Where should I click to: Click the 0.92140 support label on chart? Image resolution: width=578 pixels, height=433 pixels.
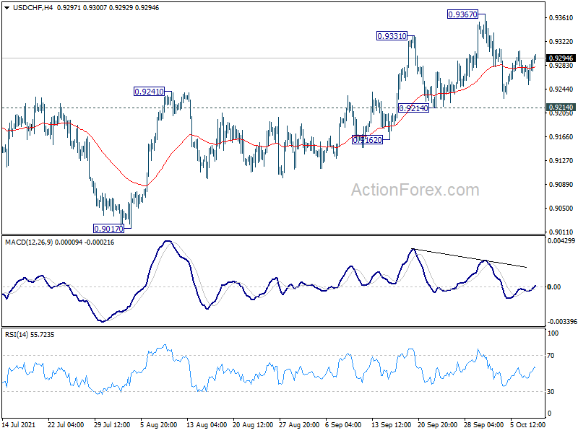pos(413,108)
